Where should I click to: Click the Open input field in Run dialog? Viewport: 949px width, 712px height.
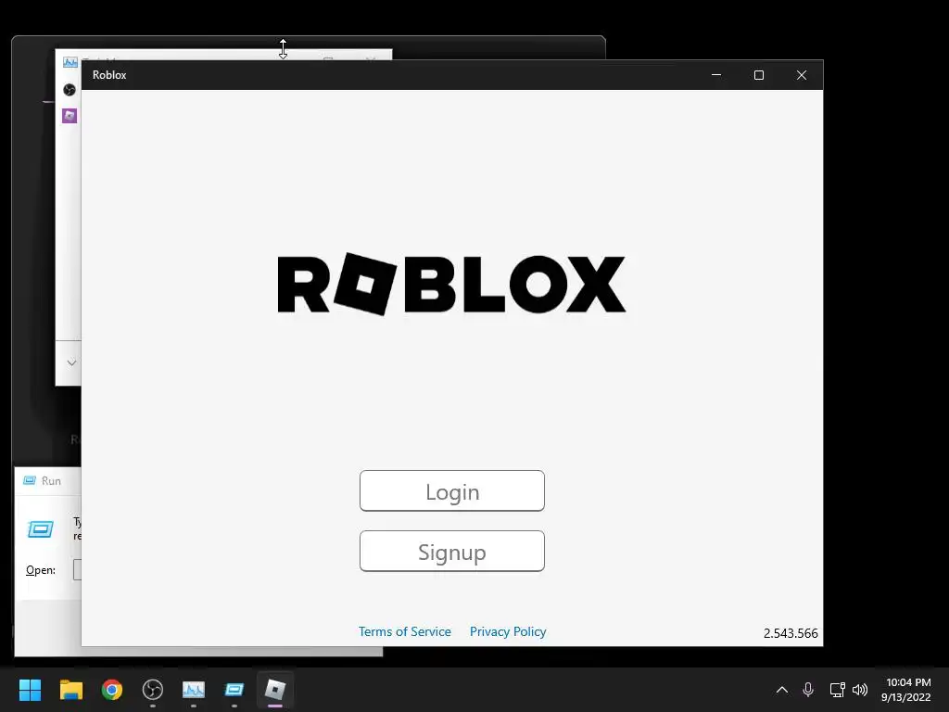coord(77,570)
